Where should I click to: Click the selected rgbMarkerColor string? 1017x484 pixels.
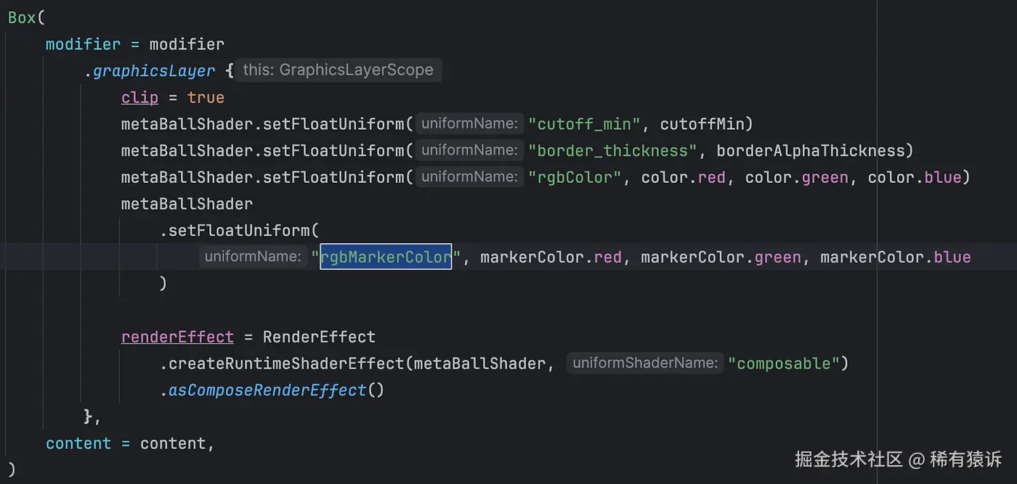click(386, 257)
